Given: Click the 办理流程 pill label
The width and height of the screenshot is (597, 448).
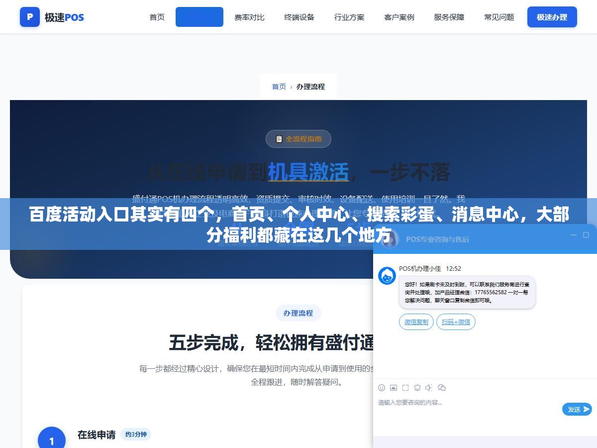Looking at the screenshot, I should pos(298,313).
